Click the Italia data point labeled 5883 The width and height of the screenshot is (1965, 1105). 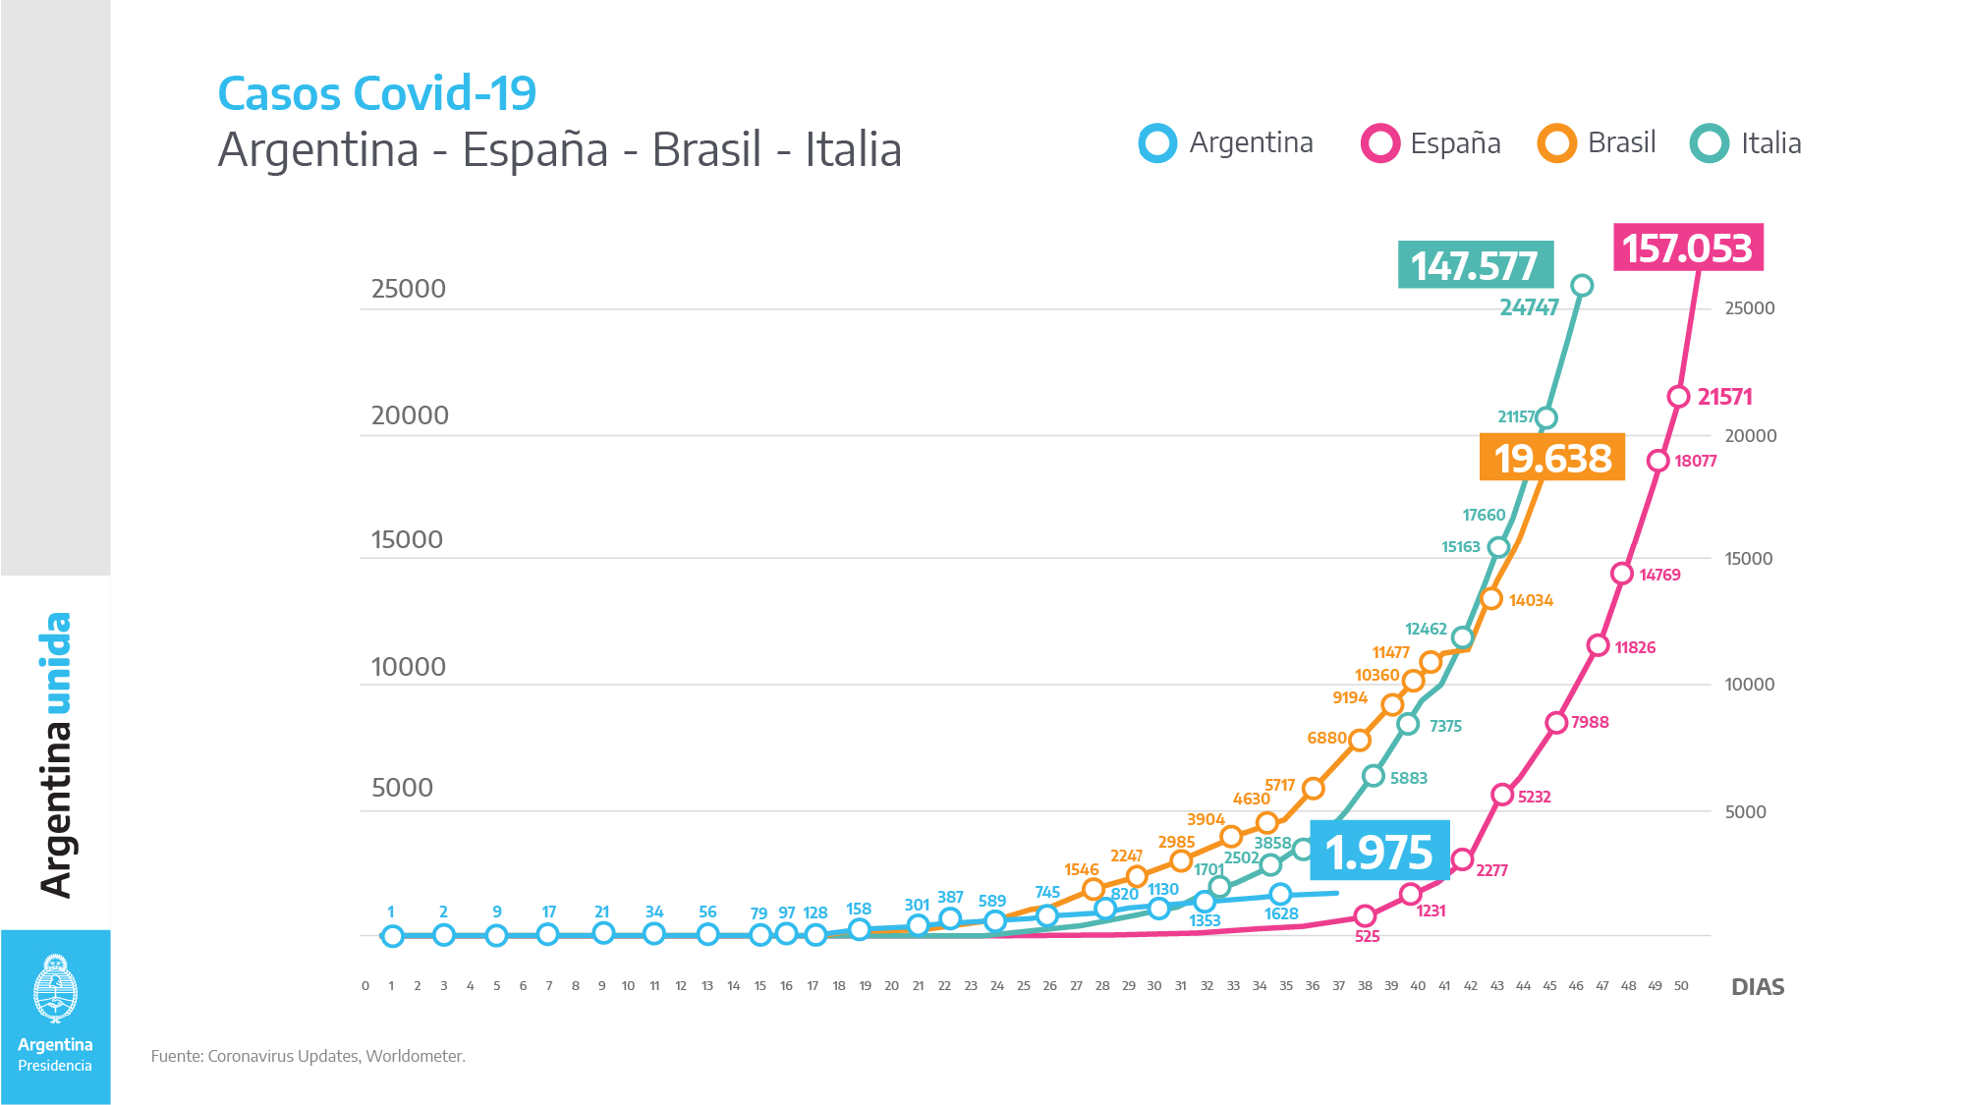pyautogui.click(x=1374, y=777)
